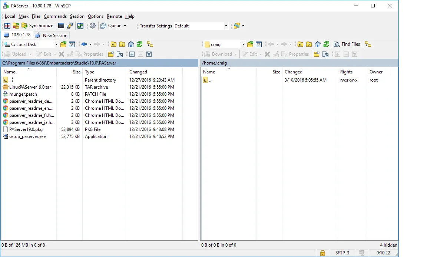Switch to the 10.90.1.78 session tab

17,35
